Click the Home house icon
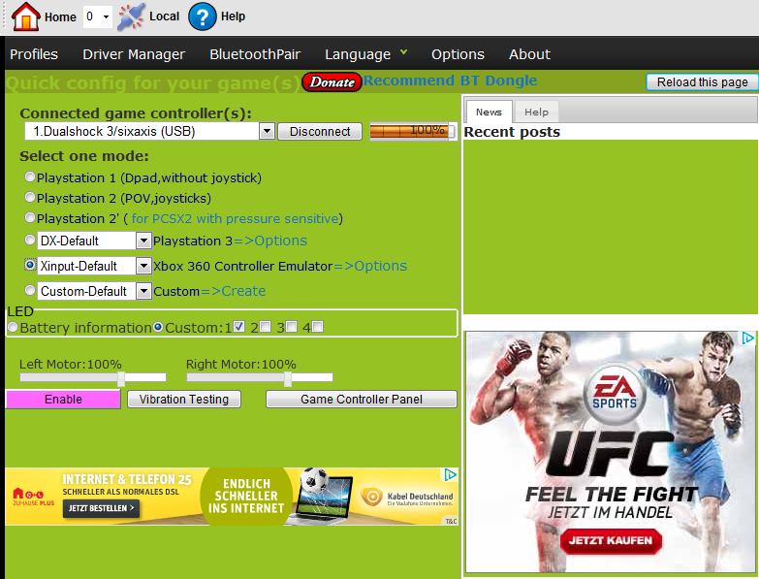The width and height of the screenshot is (759, 579). point(25,16)
